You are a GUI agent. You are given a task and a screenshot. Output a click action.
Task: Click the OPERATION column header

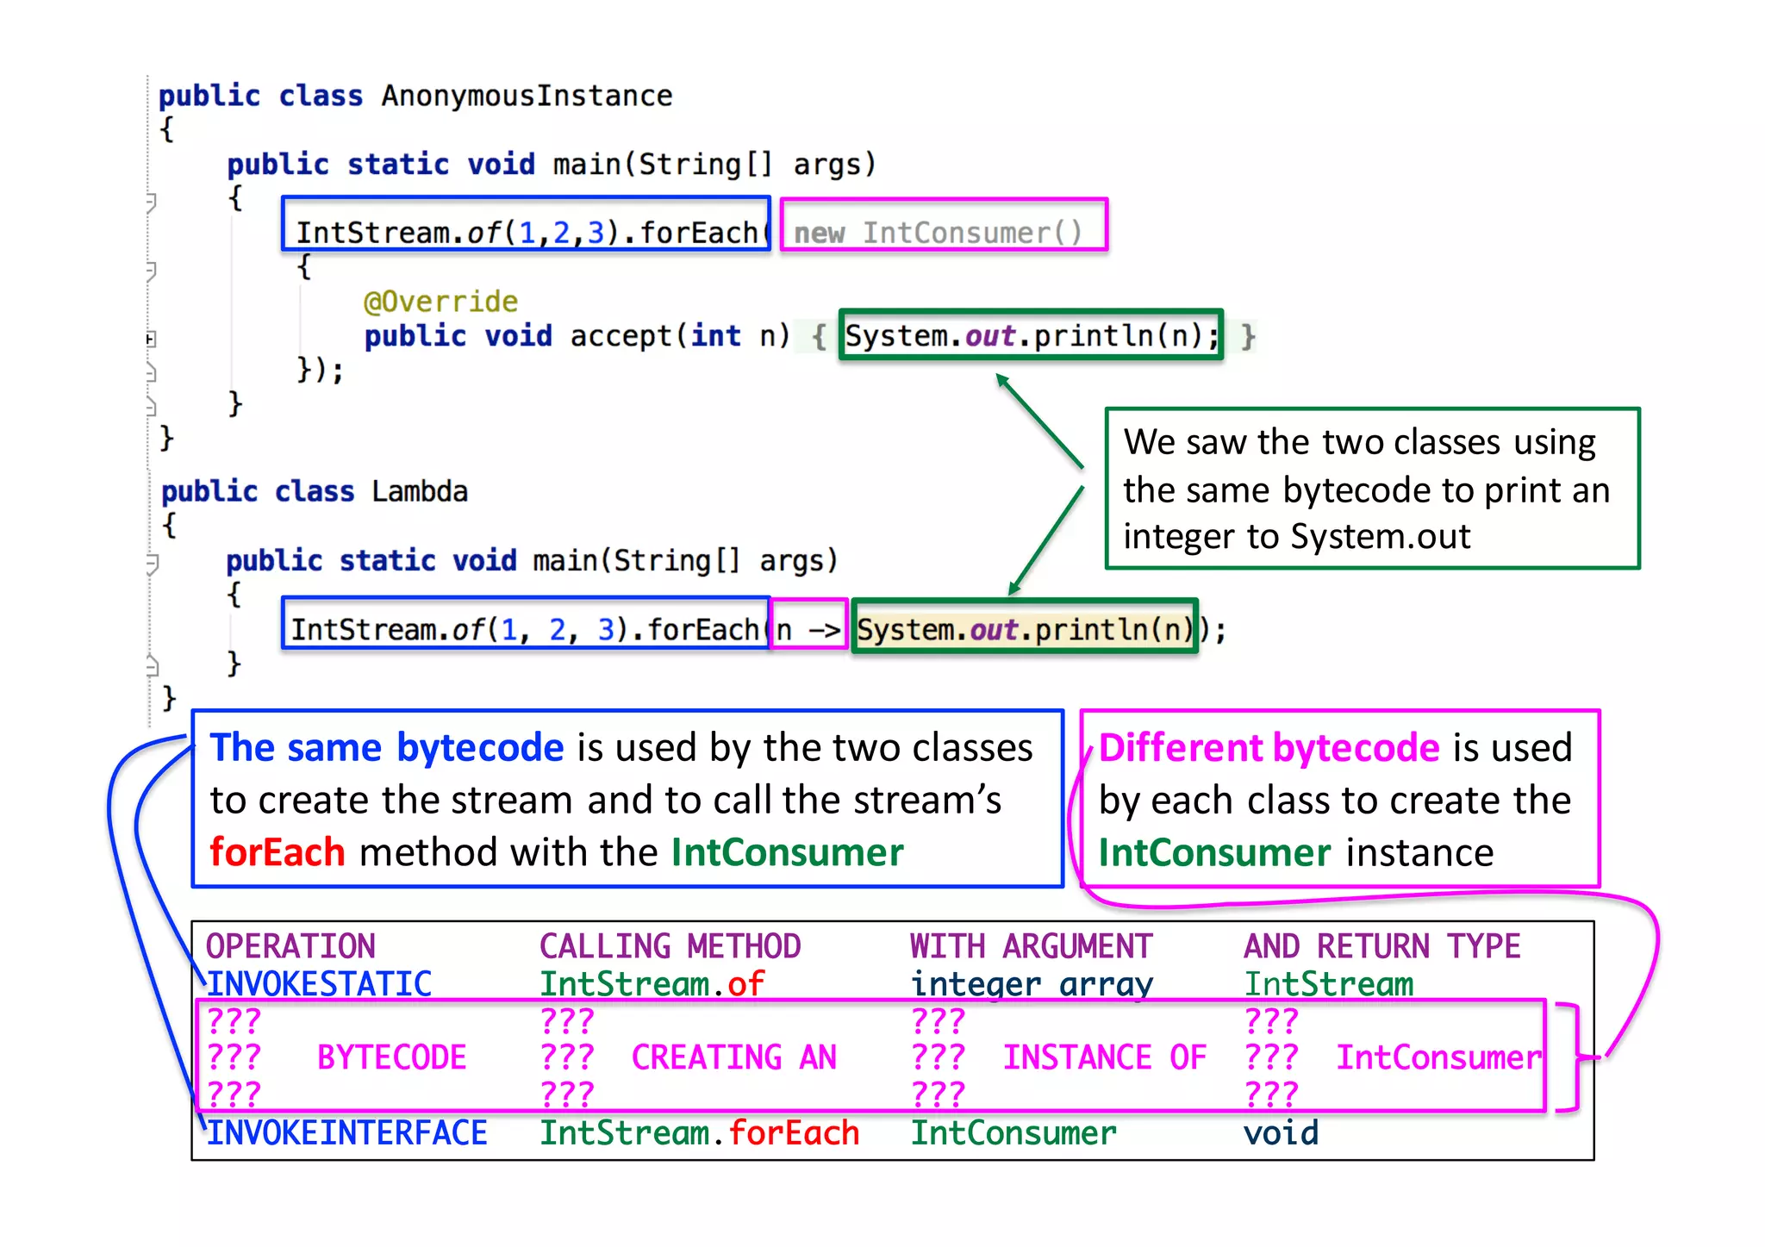click(290, 946)
